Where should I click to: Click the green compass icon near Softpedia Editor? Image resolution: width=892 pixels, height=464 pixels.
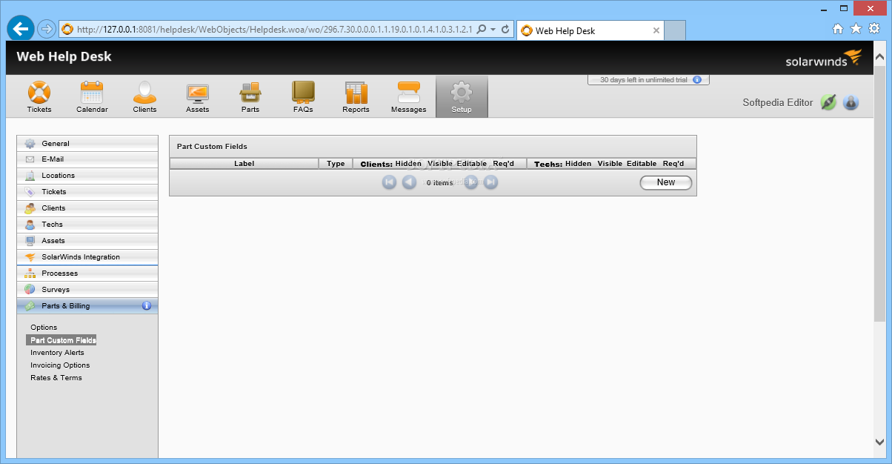(x=828, y=102)
